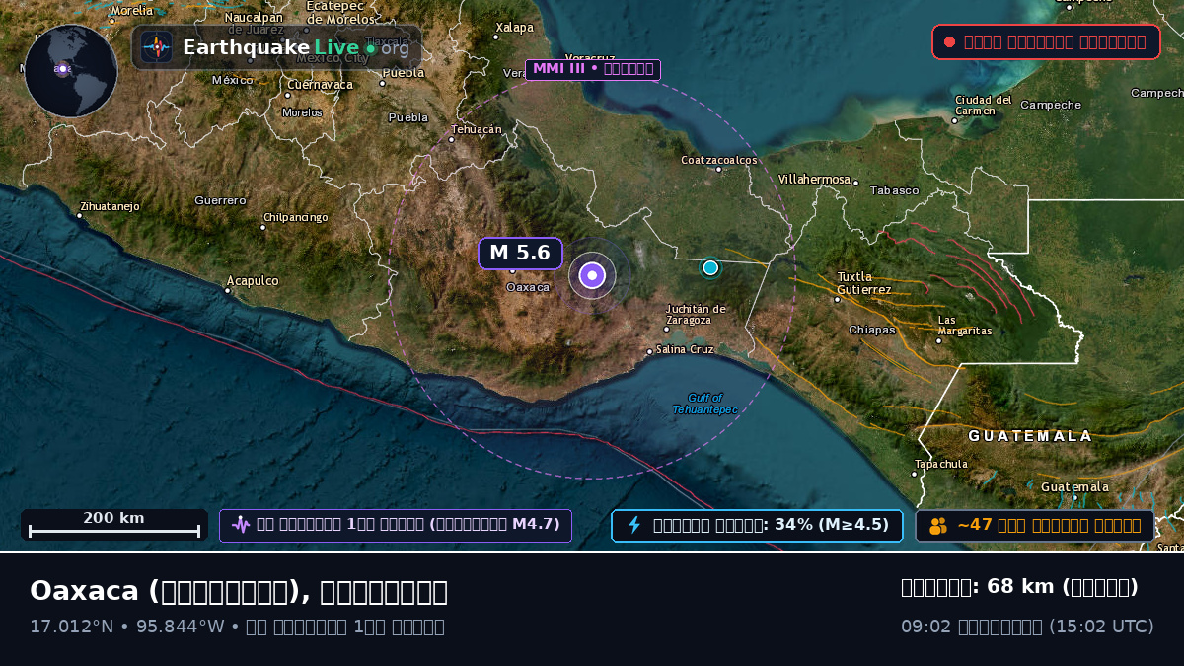This screenshot has width=1184, height=666.
Task: Click the Zihuatanejo city label
Action: point(110,206)
